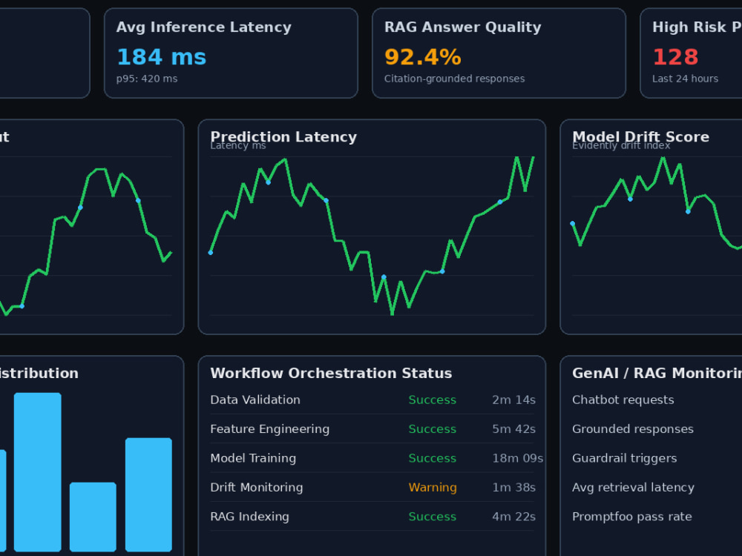This screenshot has height=556, width=742.
Task: Click the 2m 14s duration value
Action: [513, 400]
